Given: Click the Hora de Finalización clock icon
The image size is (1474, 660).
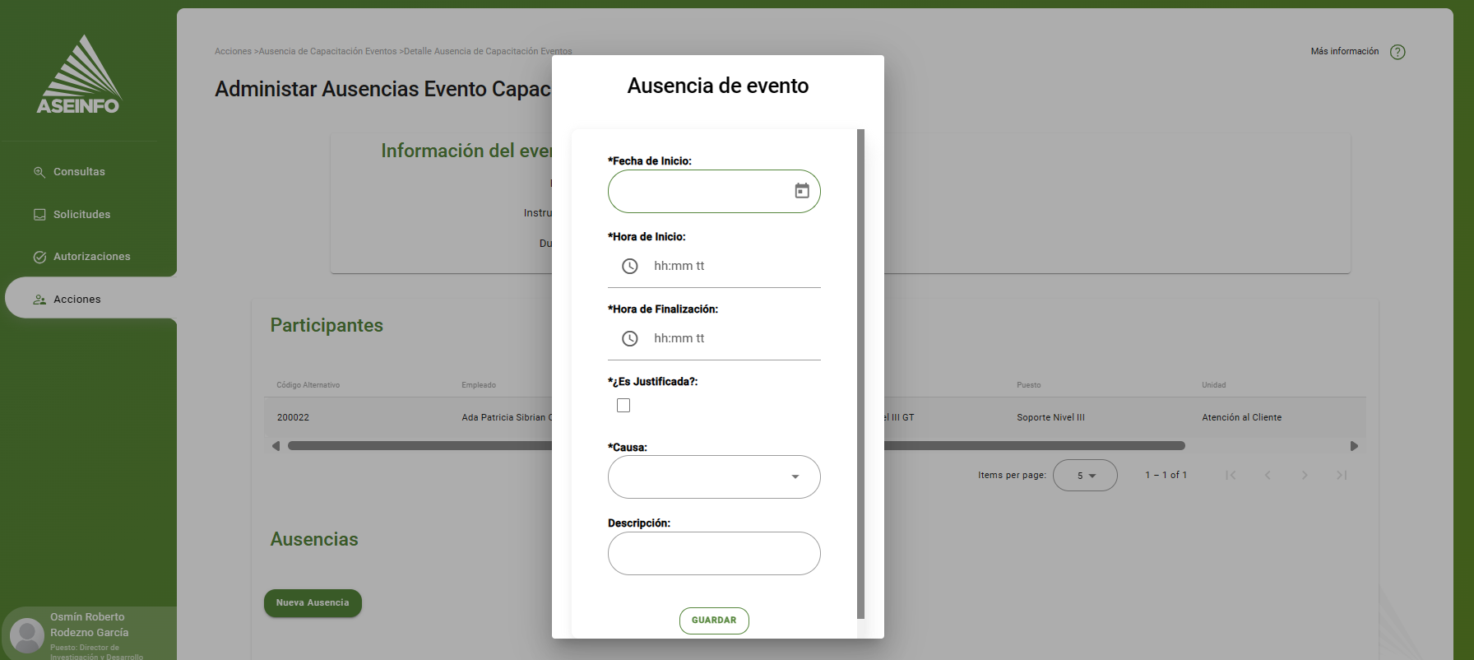Looking at the screenshot, I should 629,338.
